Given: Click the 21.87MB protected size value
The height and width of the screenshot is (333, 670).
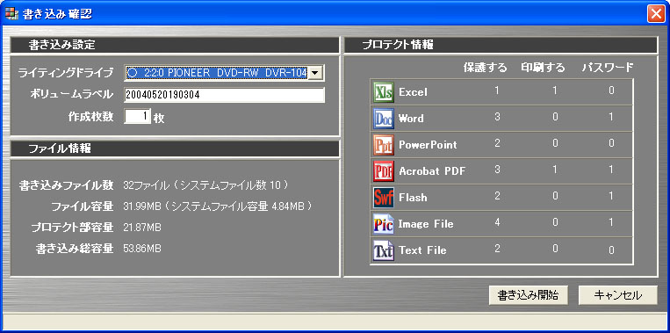Looking at the screenshot, I should [x=142, y=228].
